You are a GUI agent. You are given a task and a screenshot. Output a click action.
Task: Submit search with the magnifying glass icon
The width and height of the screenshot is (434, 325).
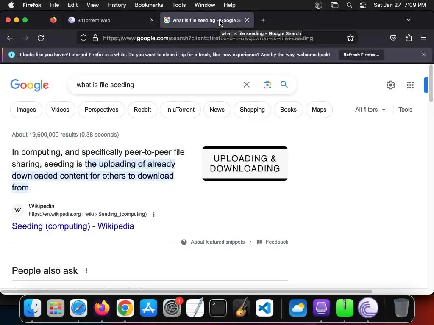[x=284, y=84]
